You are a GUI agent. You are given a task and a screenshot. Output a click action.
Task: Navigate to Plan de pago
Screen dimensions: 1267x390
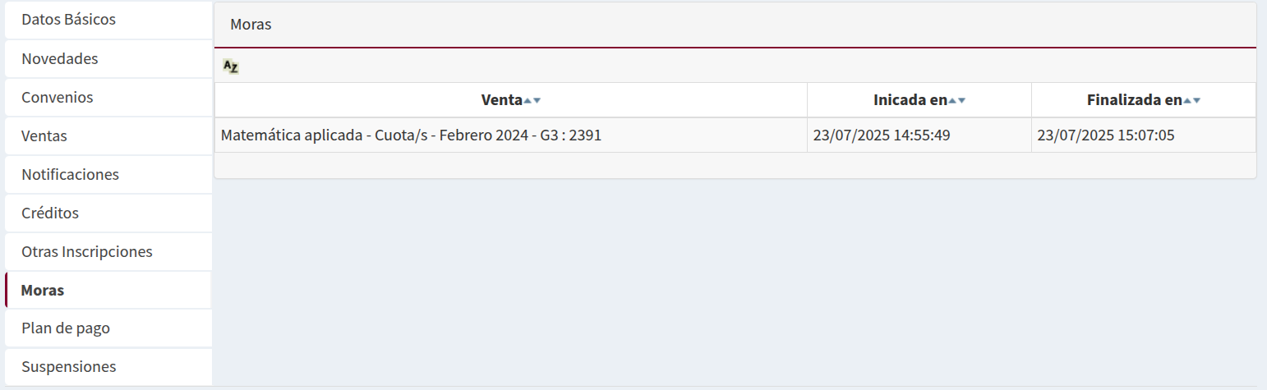point(66,328)
